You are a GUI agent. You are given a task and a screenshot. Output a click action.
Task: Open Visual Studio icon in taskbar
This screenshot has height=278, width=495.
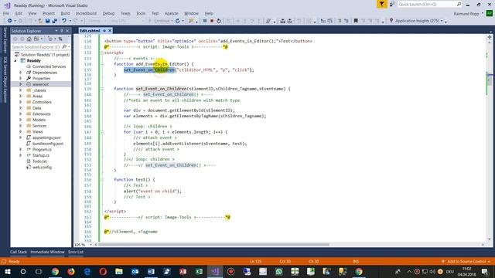click(x=215, y=271)
